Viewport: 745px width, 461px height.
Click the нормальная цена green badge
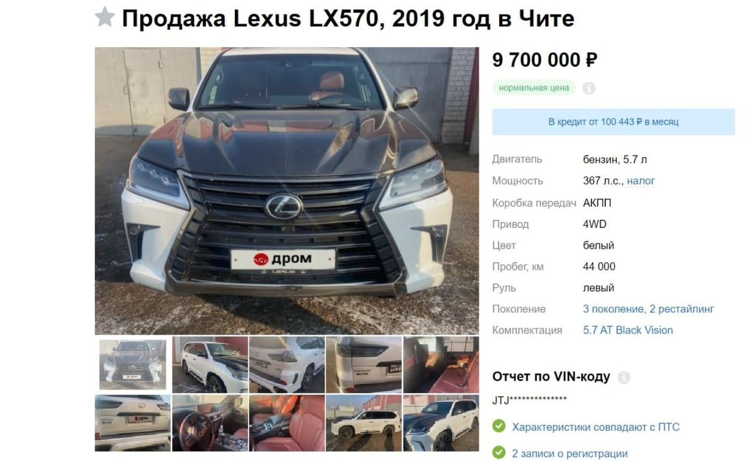coord(534,88)
